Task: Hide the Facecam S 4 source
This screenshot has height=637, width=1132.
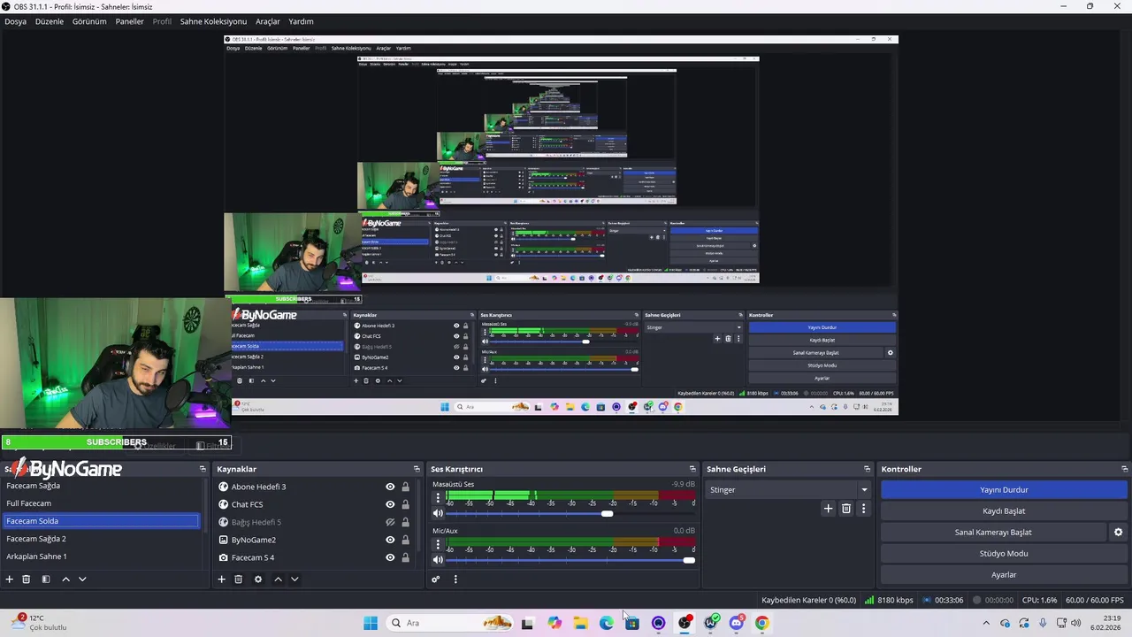Action: click(x=390, y=557)
